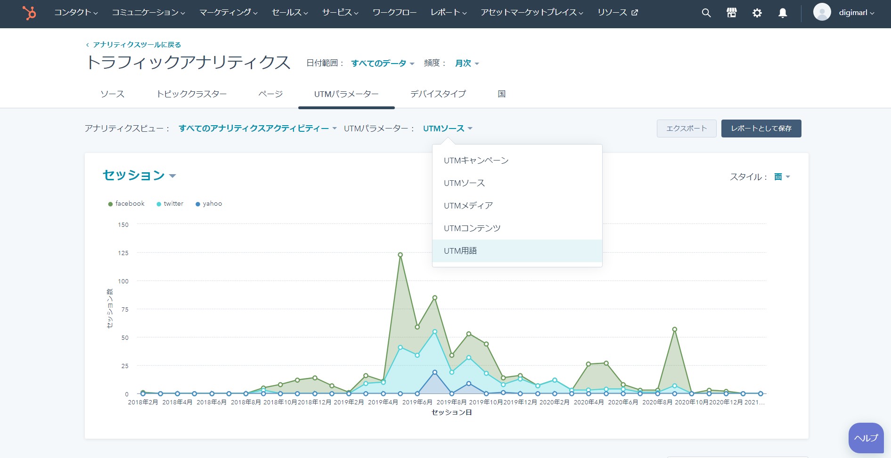The image size is (891, 458).
Task: Switch to the デバイスタイプ tab
Action: [438, 94]
